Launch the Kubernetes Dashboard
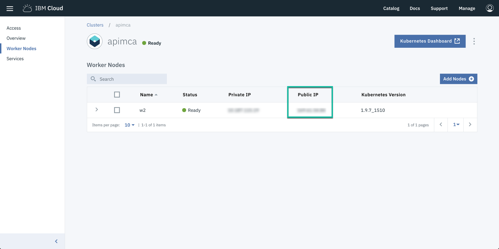The image size is (499, 249). (430, 41)
